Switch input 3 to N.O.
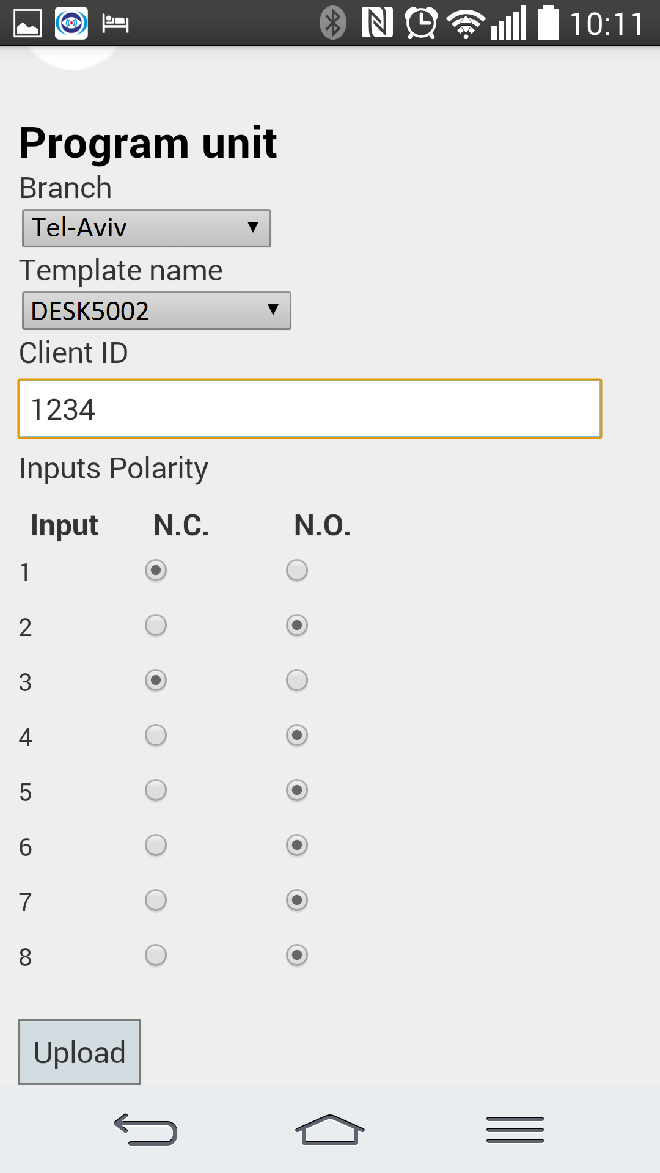The height and width of the screenshot is (1173, 660). (297, 680)
